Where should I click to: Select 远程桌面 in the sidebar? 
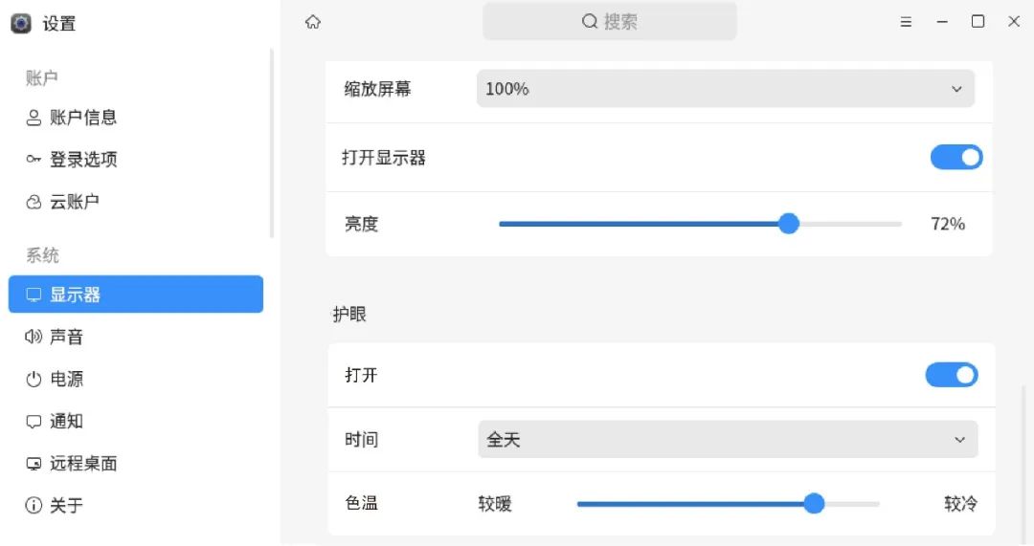[x=83, y=463]
